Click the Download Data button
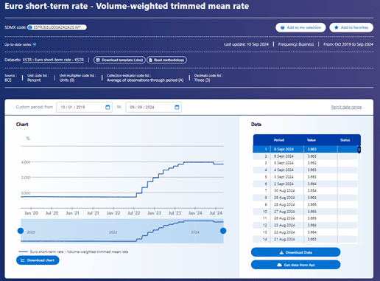 pos(296,252)
